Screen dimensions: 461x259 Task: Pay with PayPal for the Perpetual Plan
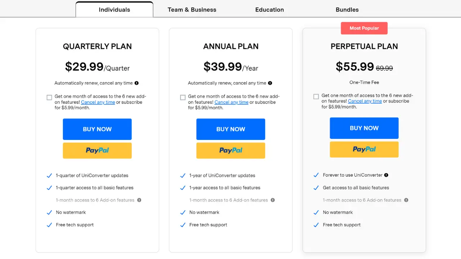[x=364, y=149]
